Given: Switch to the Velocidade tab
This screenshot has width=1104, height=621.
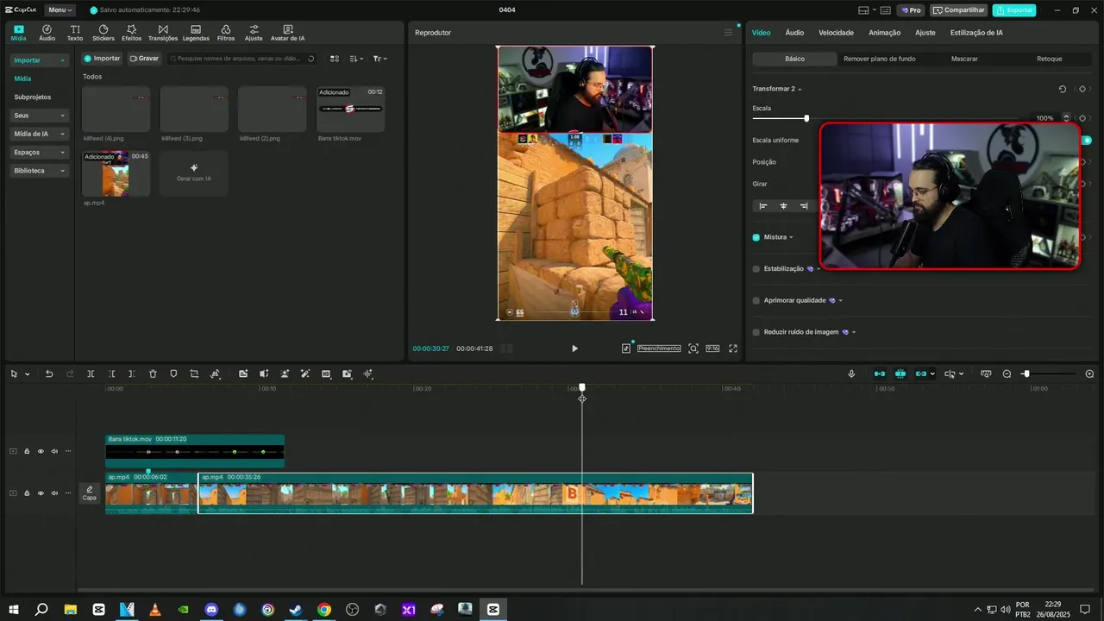Looking at the screenshot, I should point(836,33).
